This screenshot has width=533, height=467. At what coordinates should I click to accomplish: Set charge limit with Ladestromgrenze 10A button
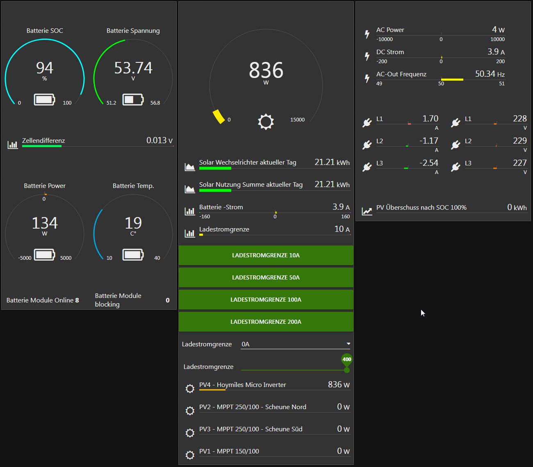pos(266,255)
